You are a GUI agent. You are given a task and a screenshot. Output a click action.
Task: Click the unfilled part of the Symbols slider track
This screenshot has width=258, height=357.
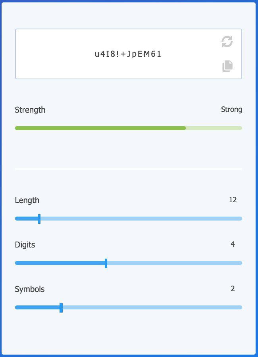pyautogui.click(x=152, y=307)
